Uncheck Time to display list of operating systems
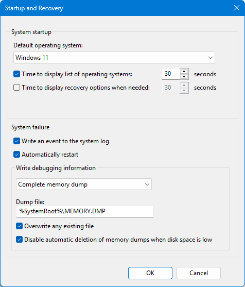 pyautogui.click(x=16, y=74)
